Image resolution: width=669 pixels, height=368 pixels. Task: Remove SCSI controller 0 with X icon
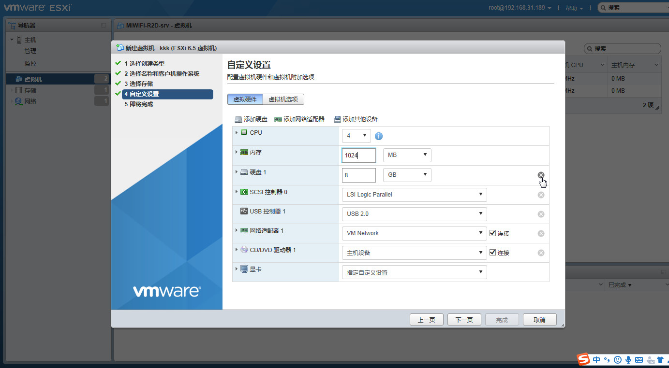point(541,195)
